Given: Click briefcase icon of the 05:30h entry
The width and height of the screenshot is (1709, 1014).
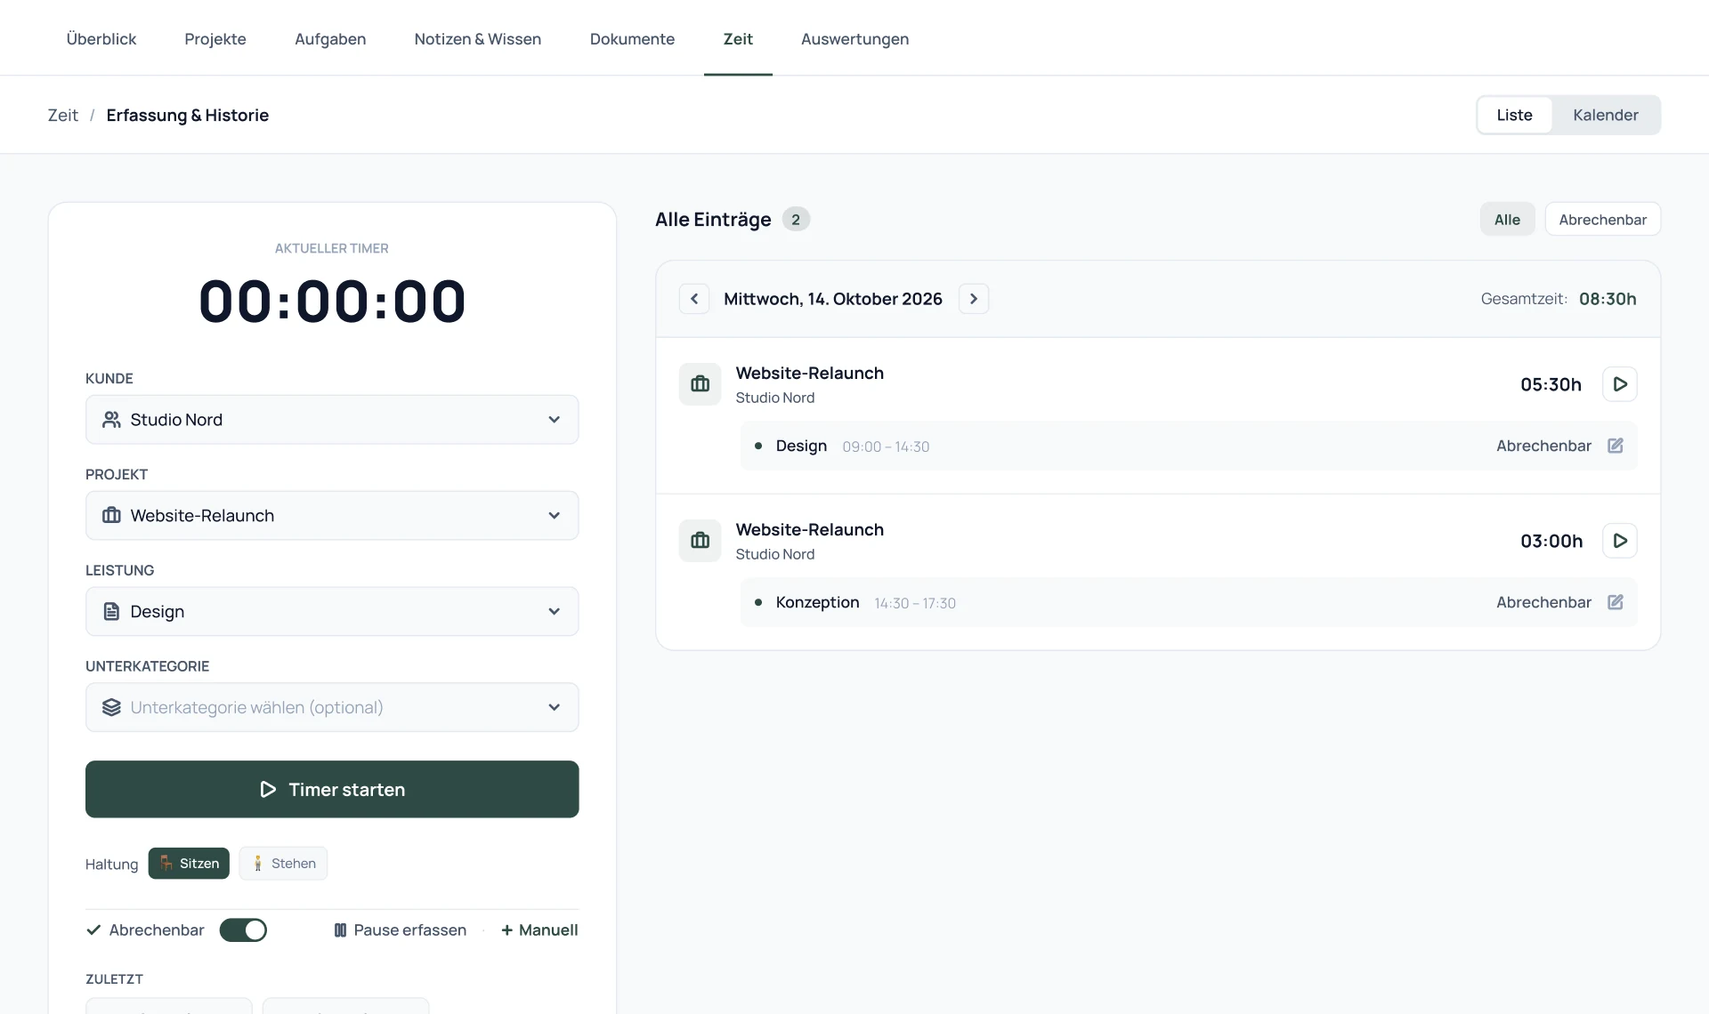Looking at the screenshot, I should 701,384.
